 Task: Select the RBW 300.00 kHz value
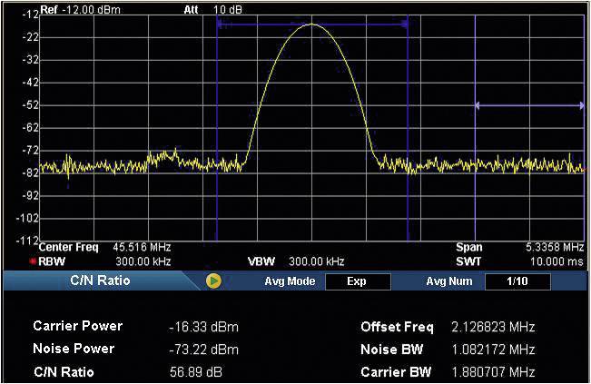tap(145, 261)
